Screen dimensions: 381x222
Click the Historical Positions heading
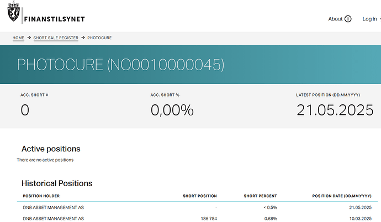point(57,183)
